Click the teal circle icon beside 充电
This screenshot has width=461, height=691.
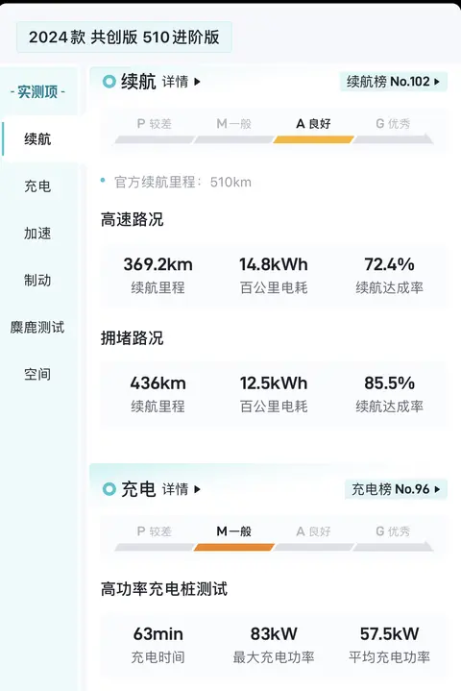coord(109,489)
